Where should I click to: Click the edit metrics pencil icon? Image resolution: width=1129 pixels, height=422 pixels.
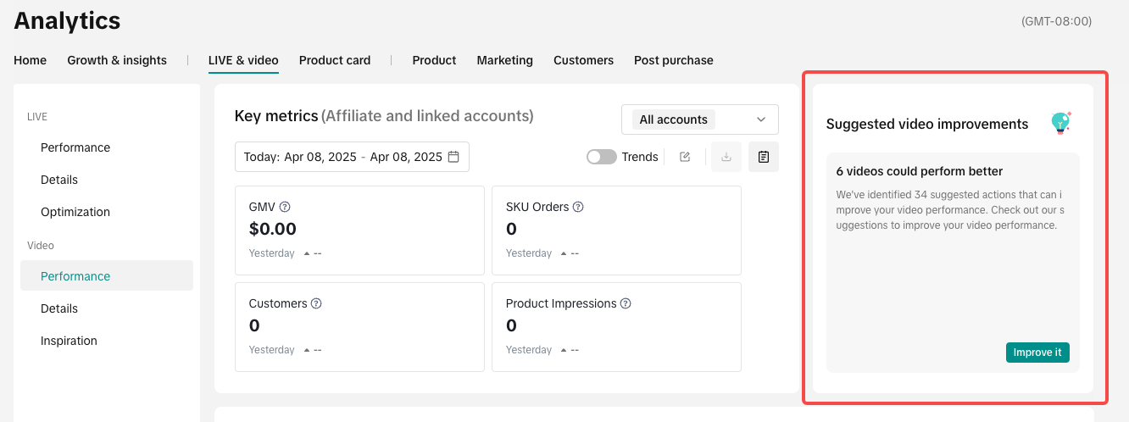click(685, 157)
